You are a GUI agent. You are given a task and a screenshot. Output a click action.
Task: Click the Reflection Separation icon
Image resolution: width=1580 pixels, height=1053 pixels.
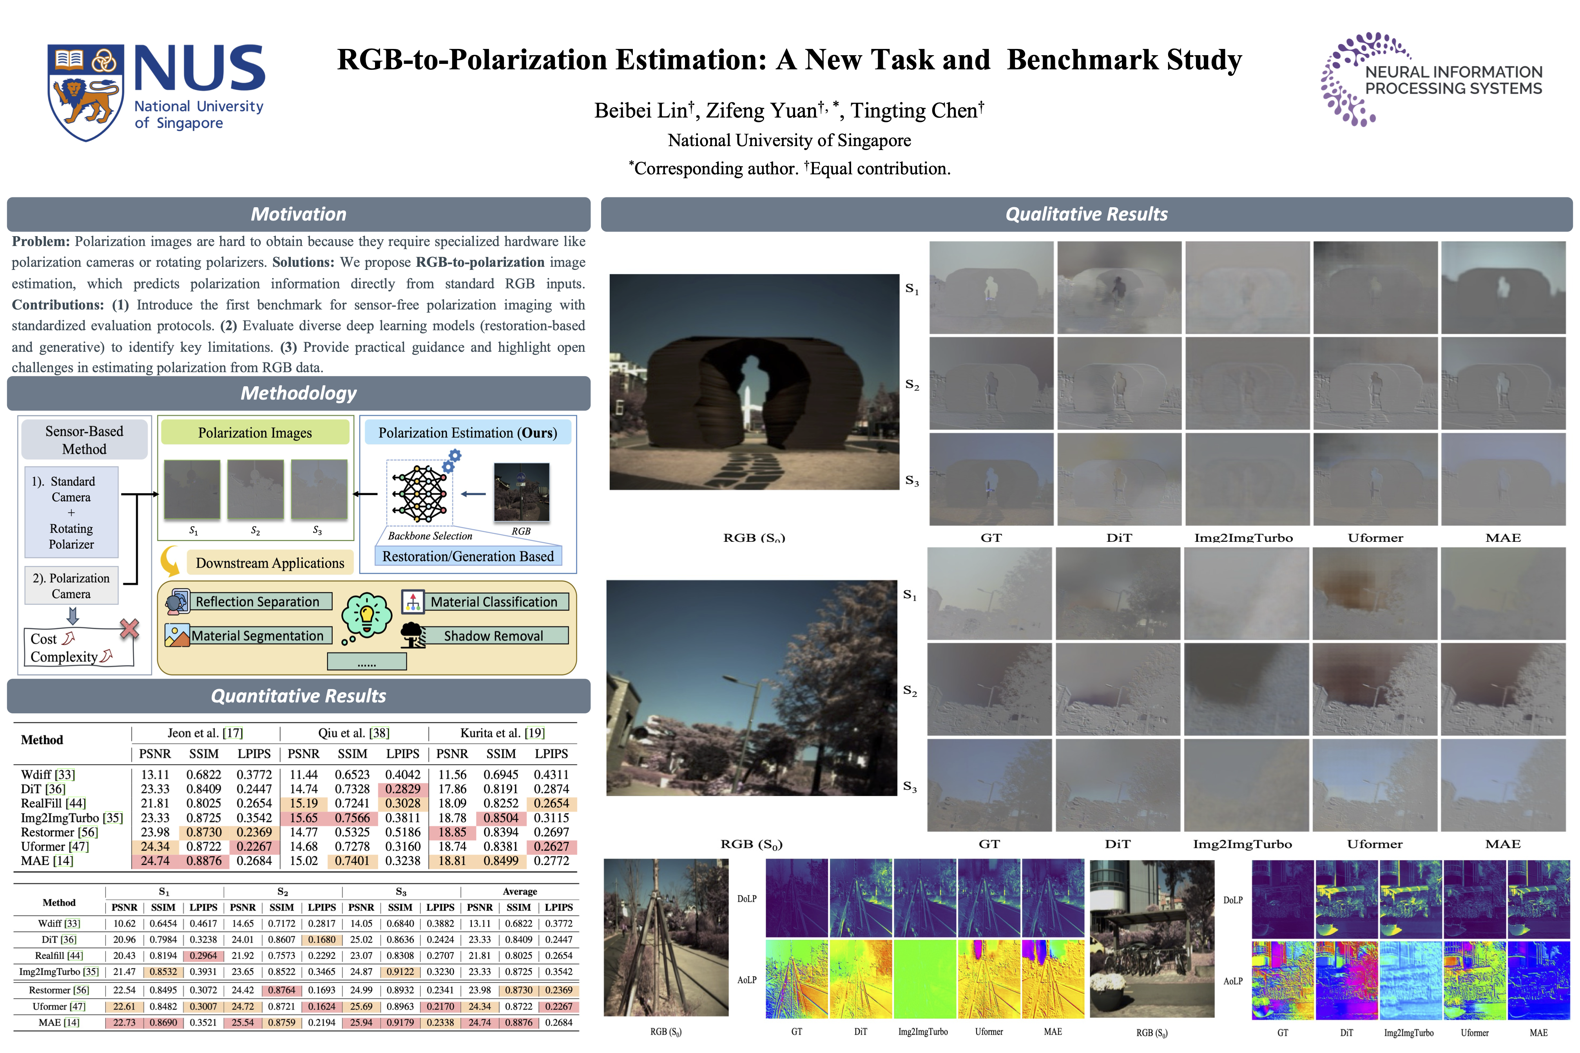click(x=178, y=602)
